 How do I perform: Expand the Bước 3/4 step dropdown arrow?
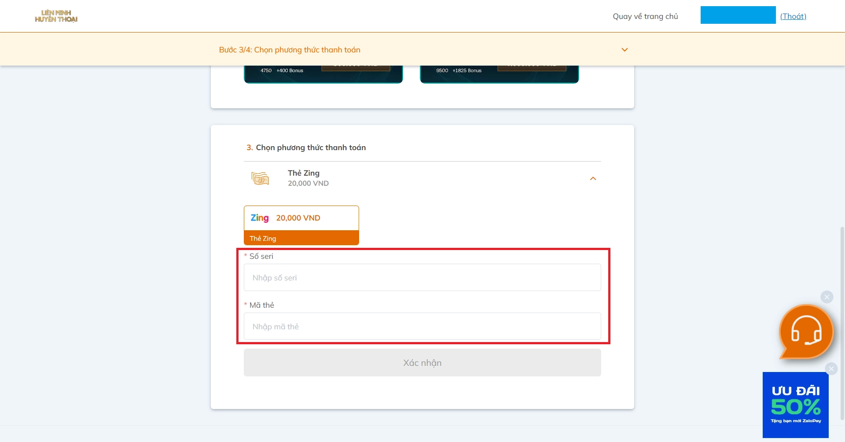(625, 50)
